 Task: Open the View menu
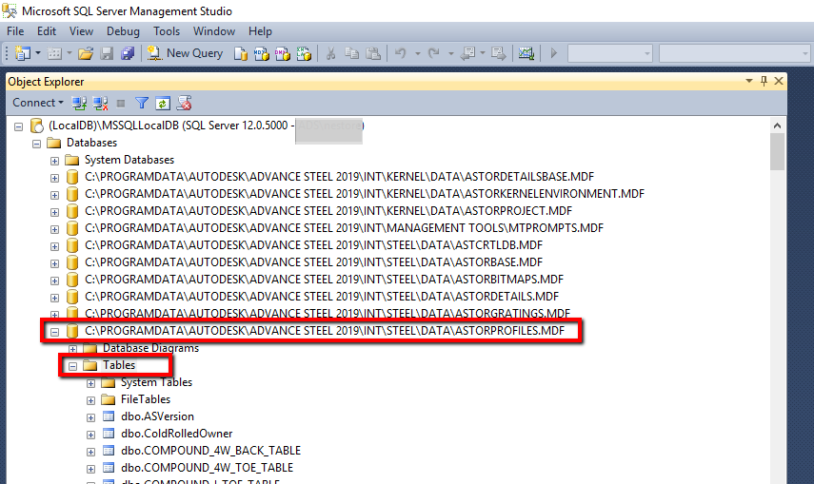click(82, 31)
